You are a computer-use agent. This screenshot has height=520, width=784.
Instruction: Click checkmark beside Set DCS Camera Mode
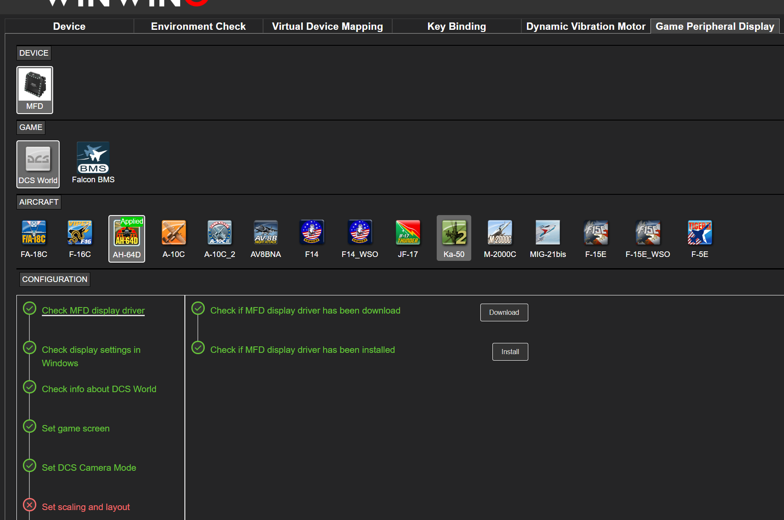(29, 466)
